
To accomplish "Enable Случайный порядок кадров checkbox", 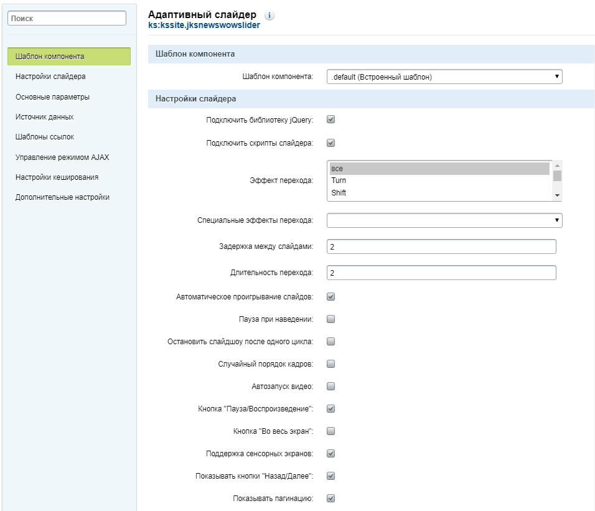I will [x=331, y=364].
